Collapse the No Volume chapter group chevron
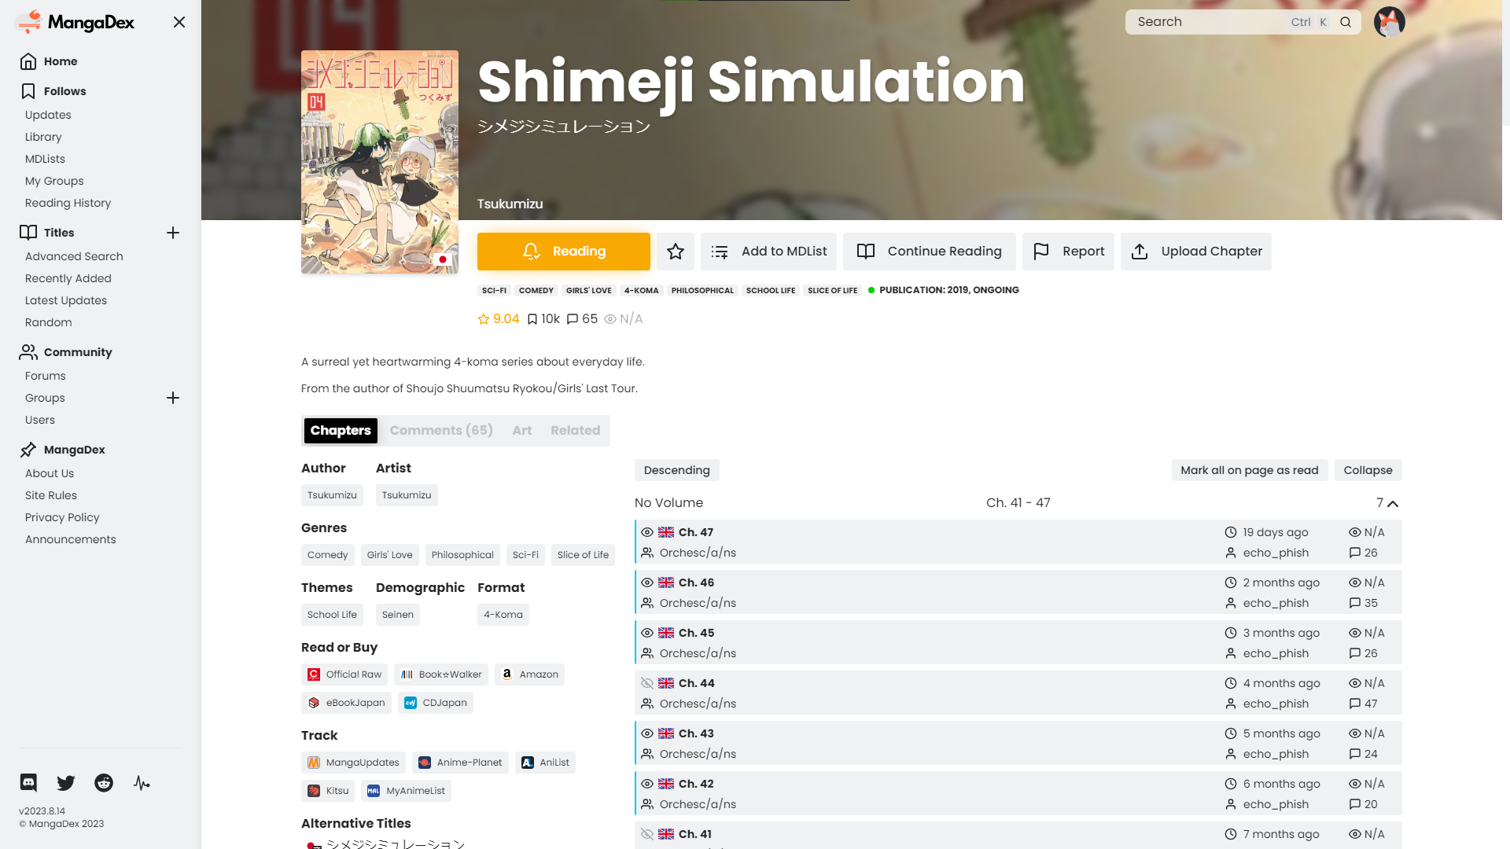This screenshot has height=849, width=1510. tap(1392, 503)
